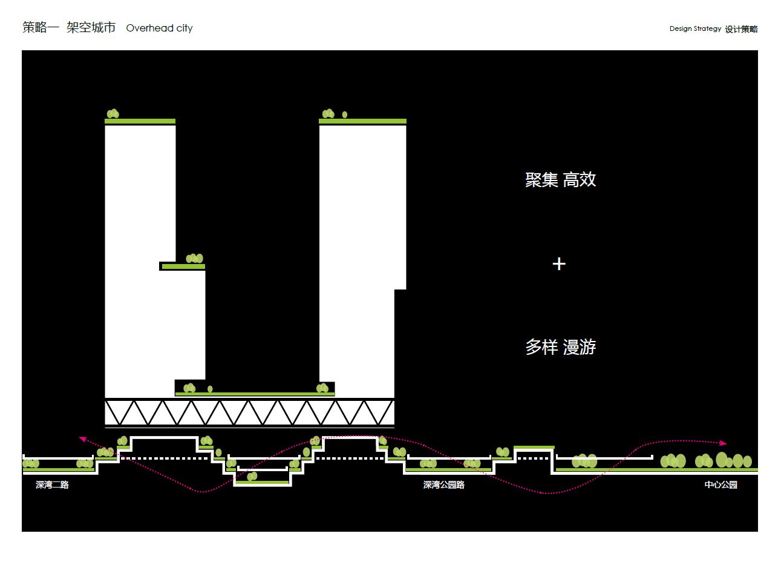Click the "中心公园" park label

click(721, 485)
